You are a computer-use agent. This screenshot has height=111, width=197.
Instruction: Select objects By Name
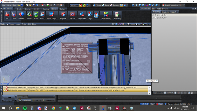tap(117, 15)
